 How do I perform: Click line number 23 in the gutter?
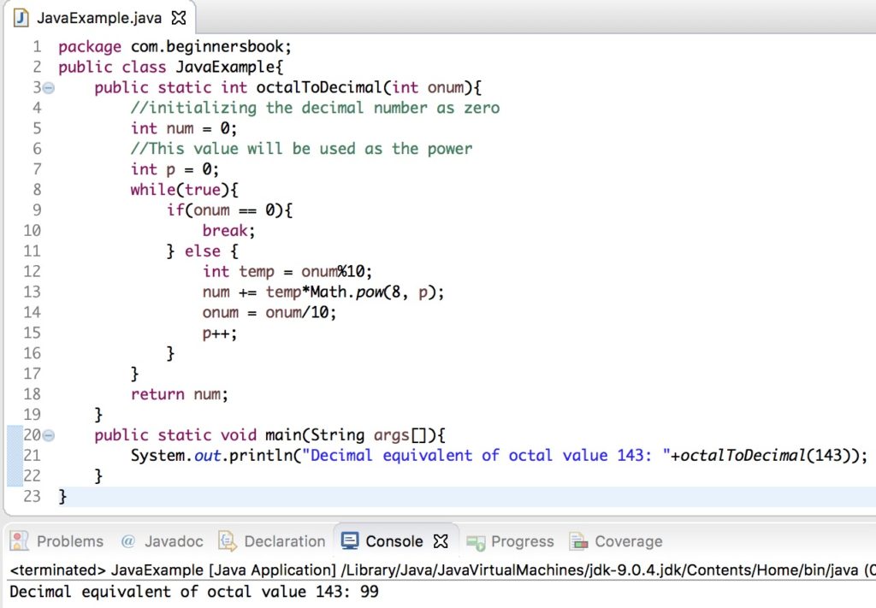[32, 496]
